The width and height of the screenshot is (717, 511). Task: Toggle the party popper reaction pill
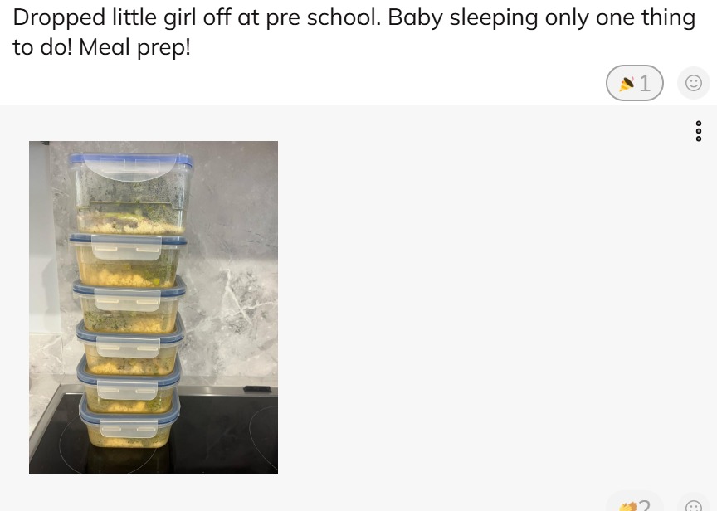click(x=635, y=83)
